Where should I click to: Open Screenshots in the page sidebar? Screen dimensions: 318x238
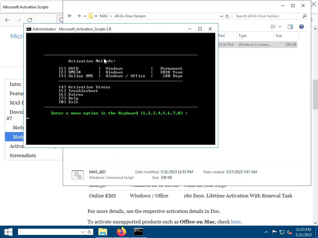pyautogui.click(x=23, y=156)
